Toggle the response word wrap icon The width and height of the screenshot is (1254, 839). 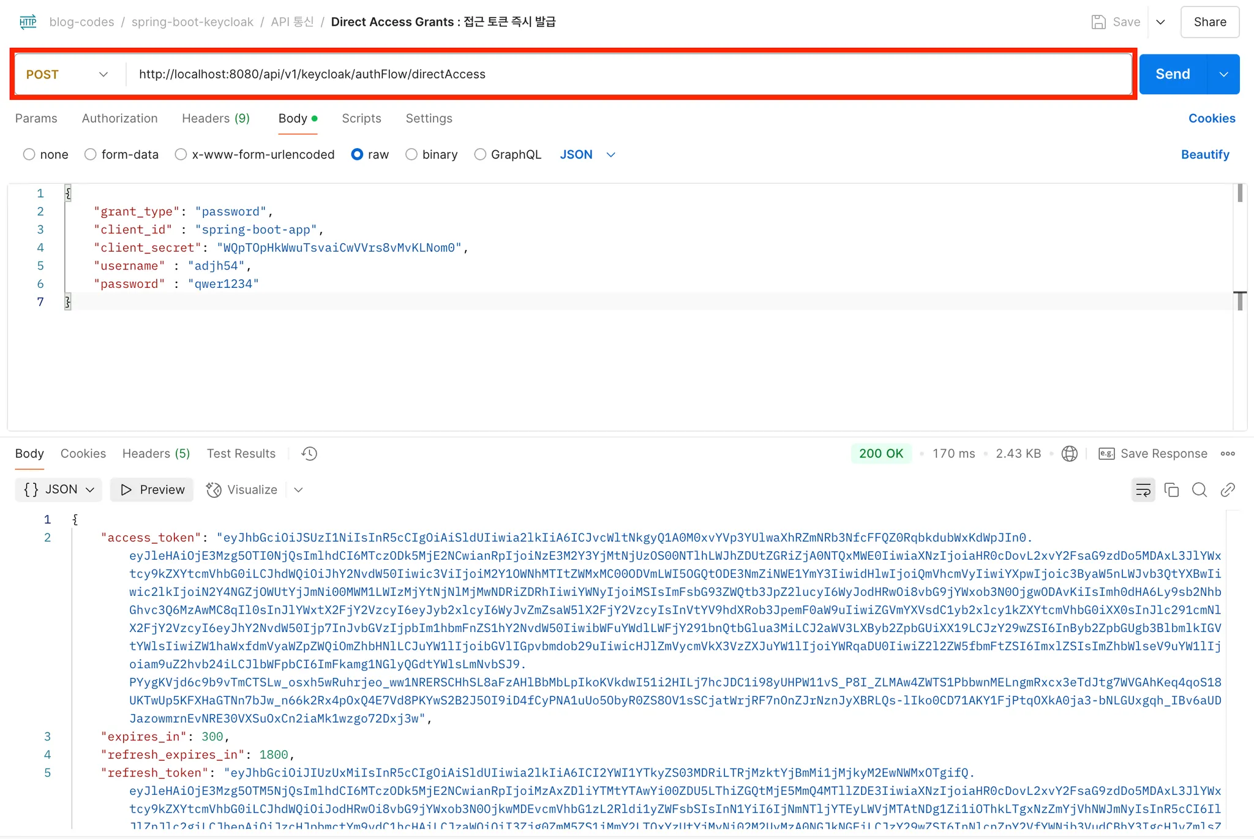point(1143,490)
